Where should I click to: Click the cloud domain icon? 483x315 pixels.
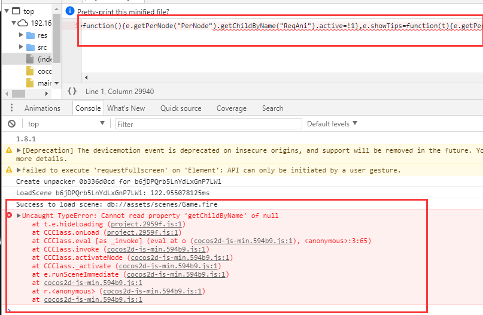point(23,23)
